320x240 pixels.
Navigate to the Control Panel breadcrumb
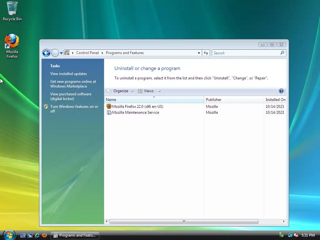[87, 53]
